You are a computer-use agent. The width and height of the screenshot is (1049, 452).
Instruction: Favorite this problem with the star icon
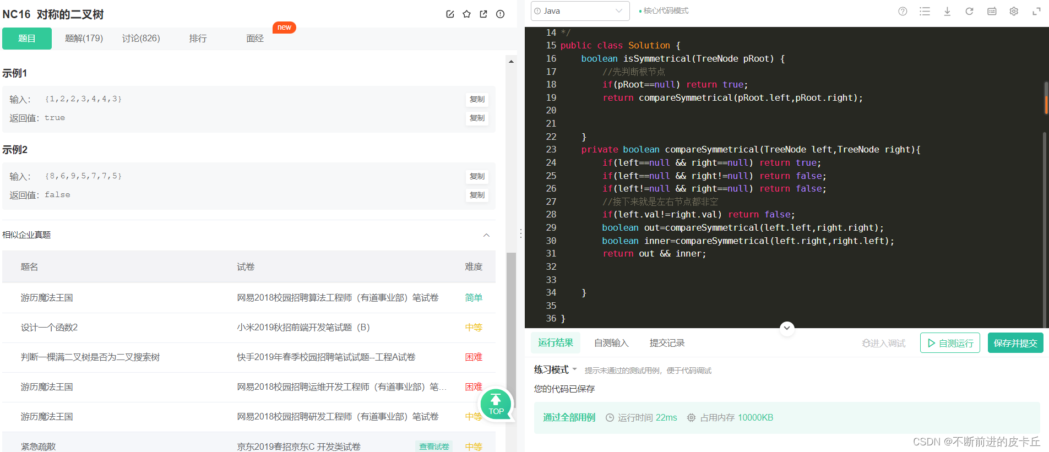click(467, 14)
